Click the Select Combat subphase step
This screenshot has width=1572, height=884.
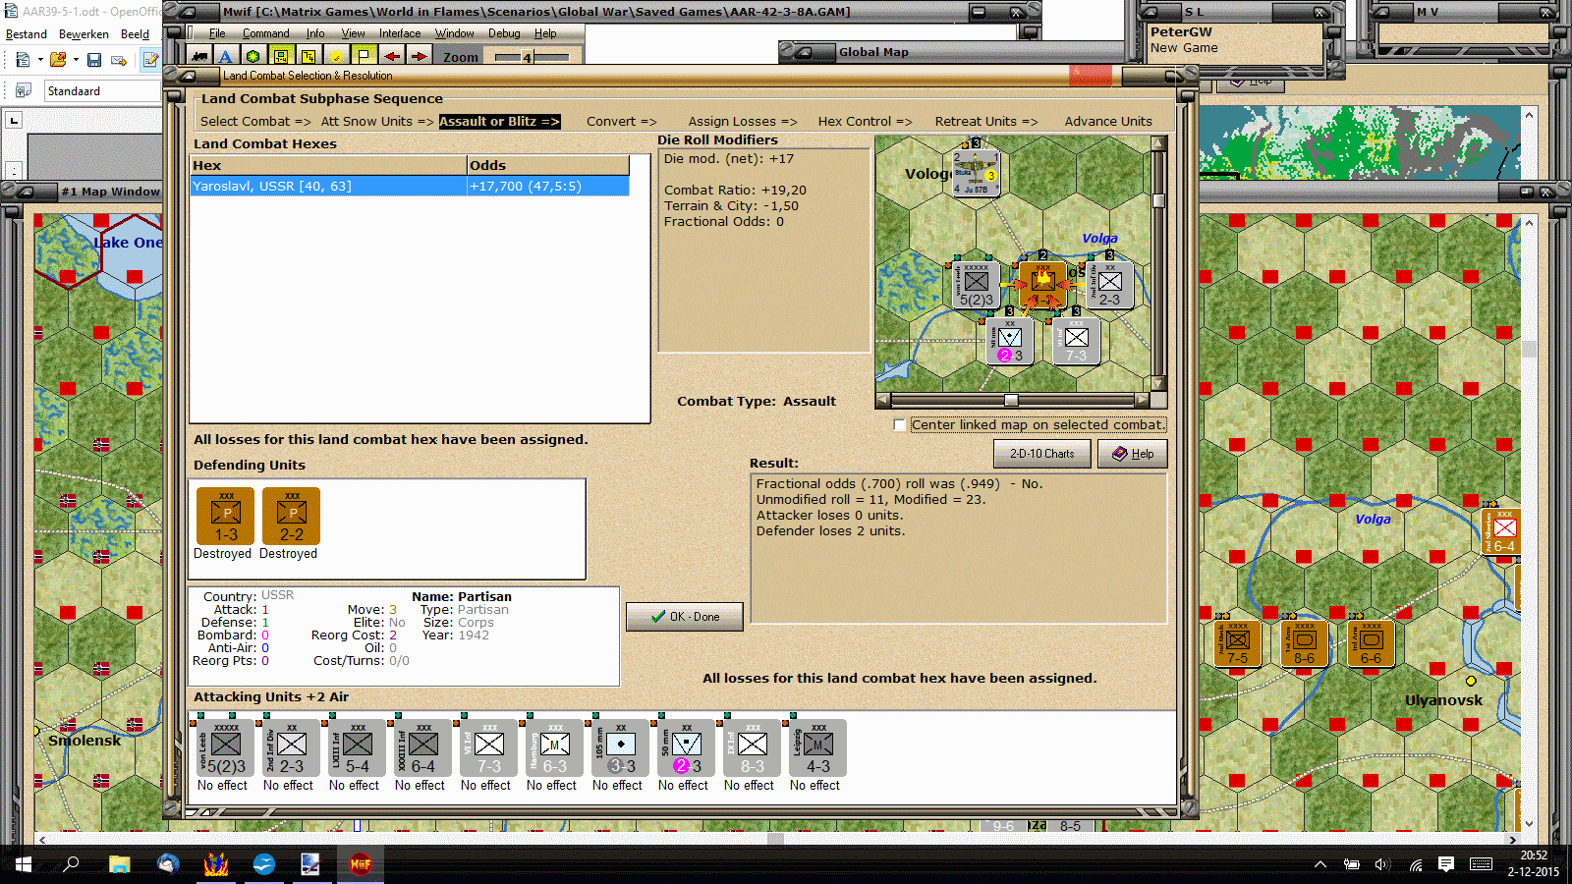click(255, 122)
